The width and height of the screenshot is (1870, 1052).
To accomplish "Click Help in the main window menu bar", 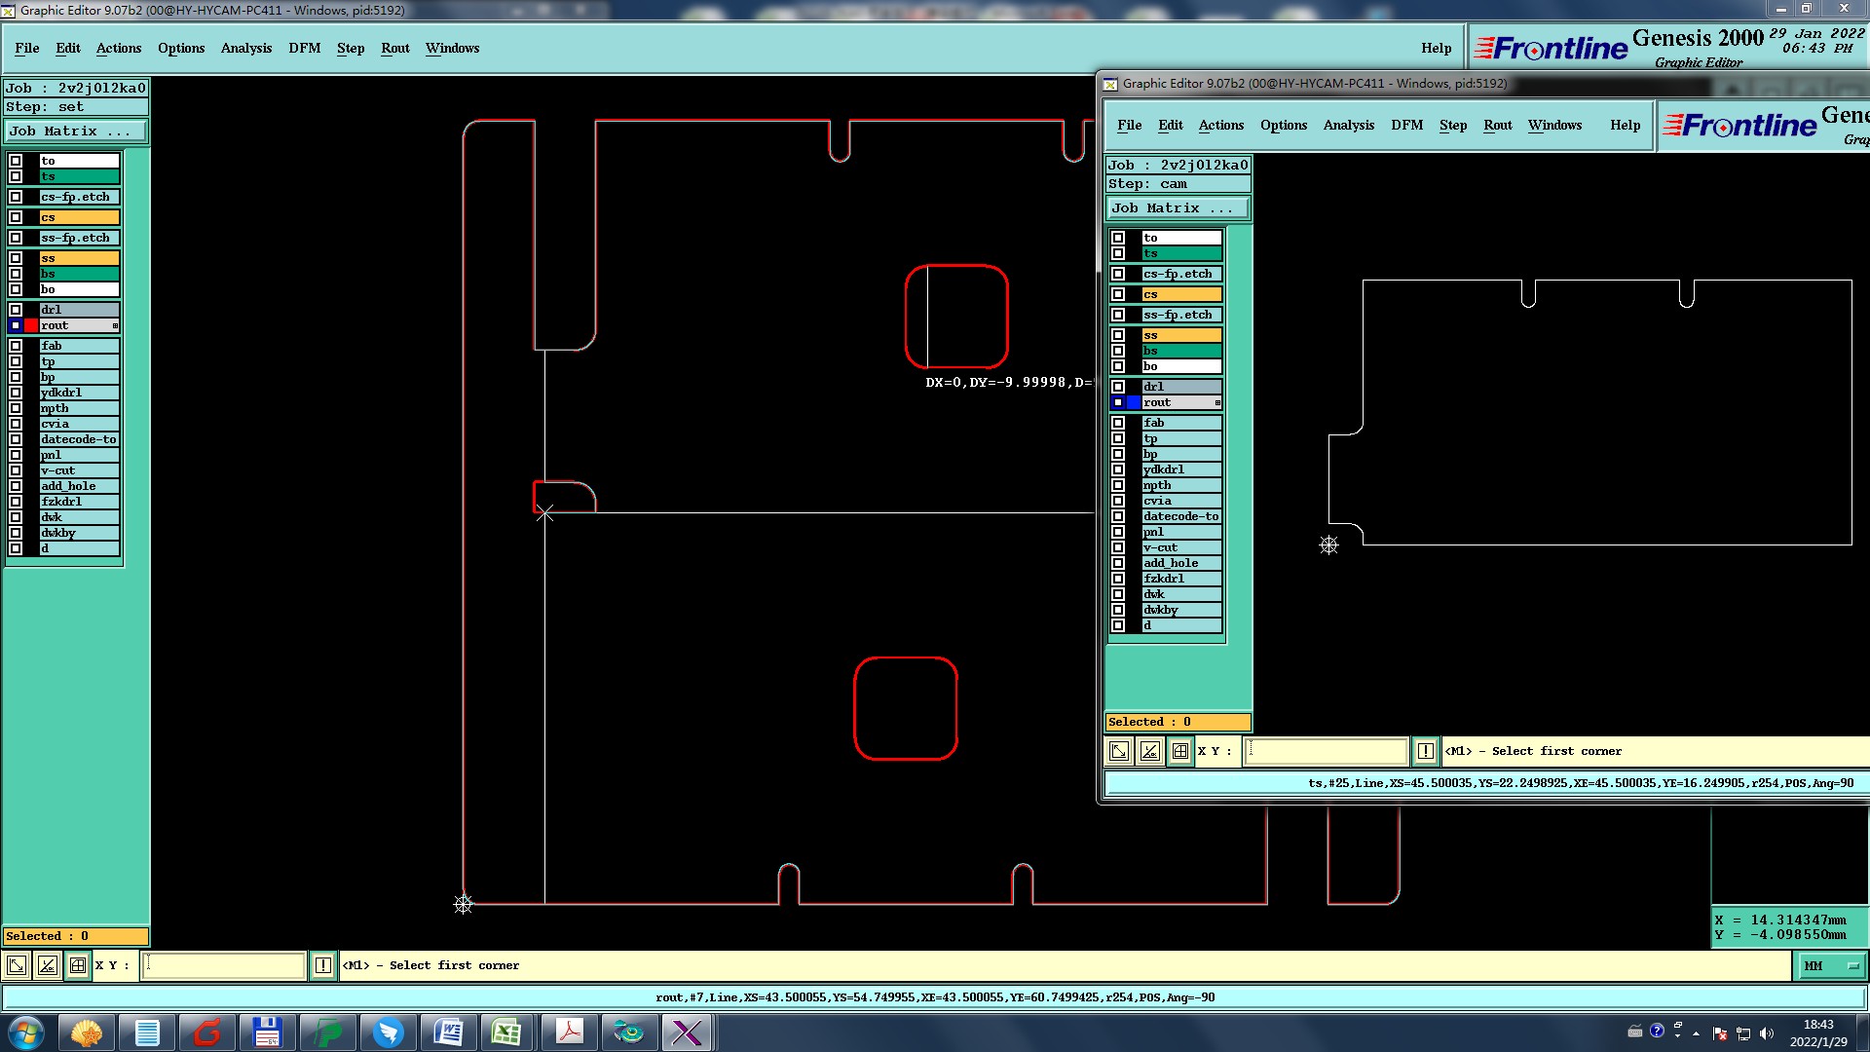I will point(1436,48).
